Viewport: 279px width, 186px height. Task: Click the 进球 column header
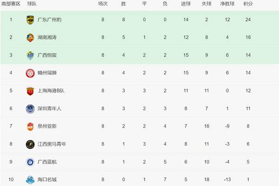(x=186, y=4)
